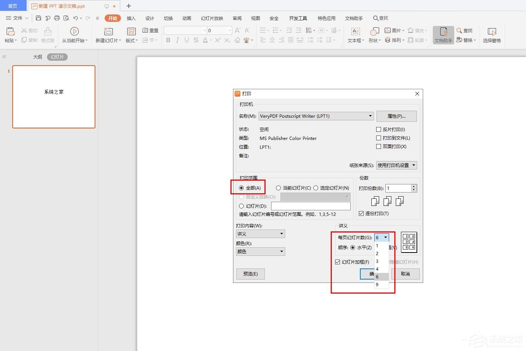The width and height of the screenshot is (526, 351).
Task: Click the Preview (预览) button
Action: pos(250,274)
